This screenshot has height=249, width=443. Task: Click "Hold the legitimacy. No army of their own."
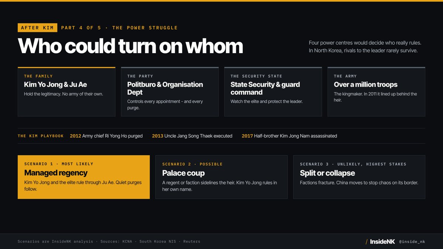pyautogui.click(x=63, y=94)
